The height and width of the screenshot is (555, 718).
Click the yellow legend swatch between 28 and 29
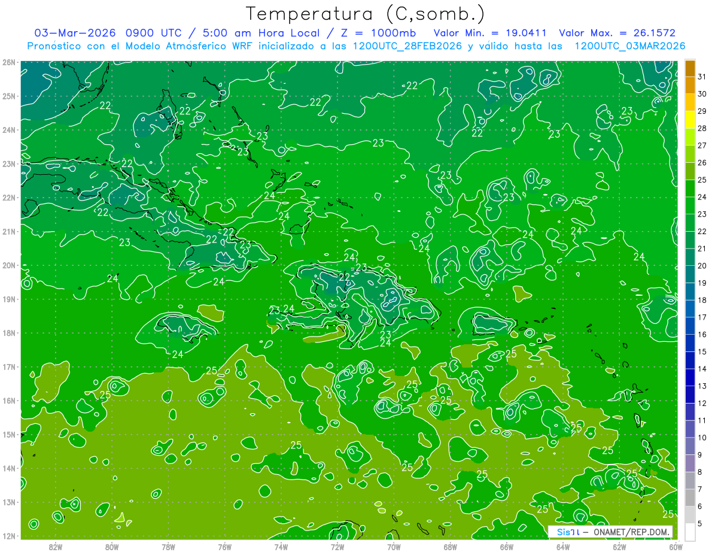[x=690, y=120]
